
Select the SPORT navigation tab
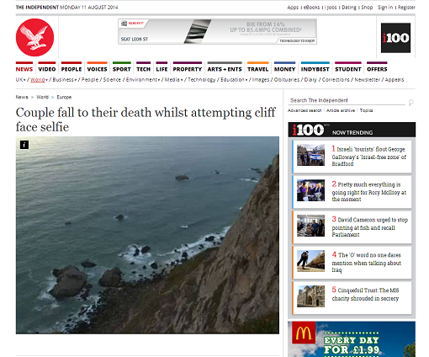point(122,67)
